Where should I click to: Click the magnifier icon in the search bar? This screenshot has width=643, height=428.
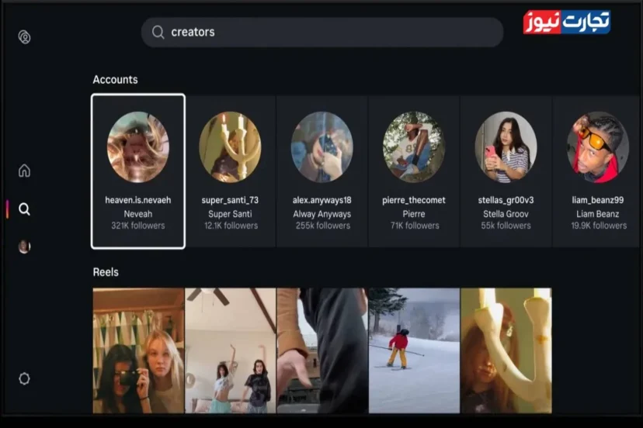coord(158,33)
